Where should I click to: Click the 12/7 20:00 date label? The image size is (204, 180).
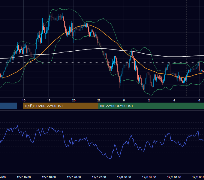pos(74,177)
